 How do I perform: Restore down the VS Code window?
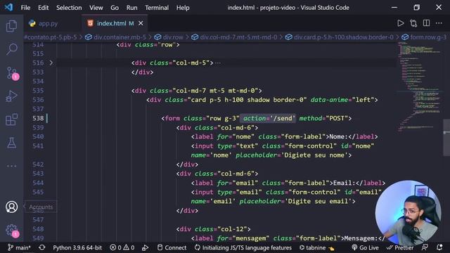click(x=417, y=8)
